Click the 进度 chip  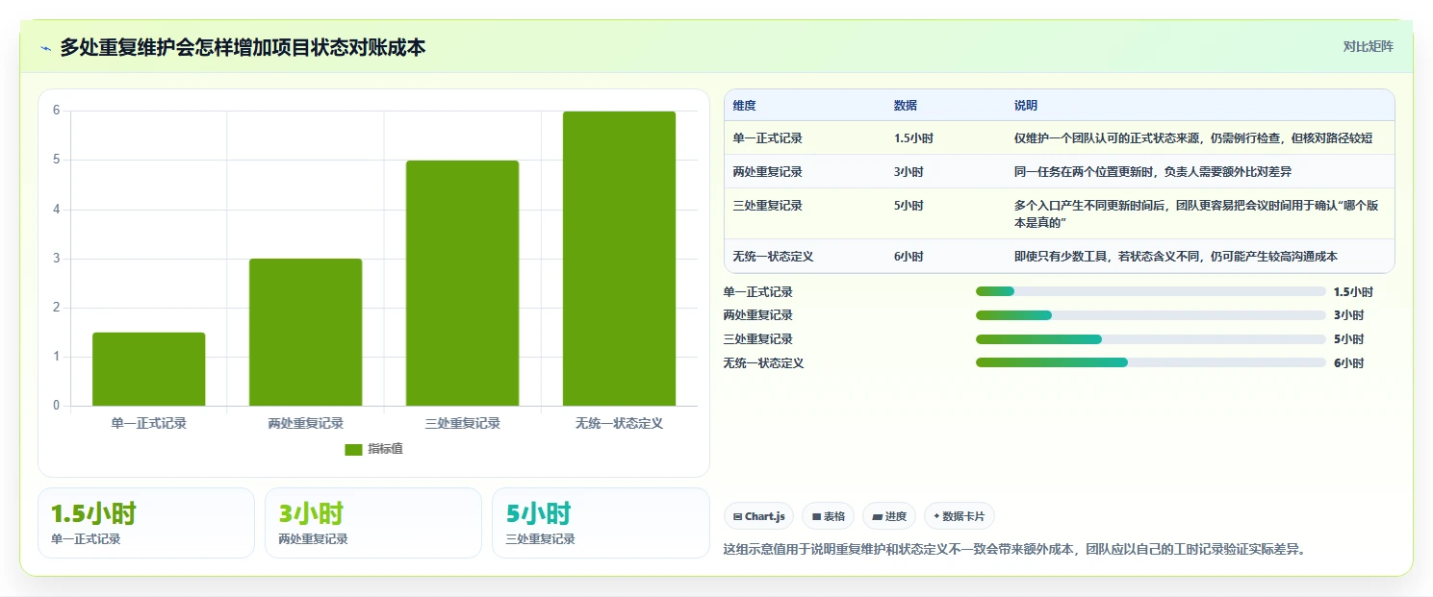889,516
